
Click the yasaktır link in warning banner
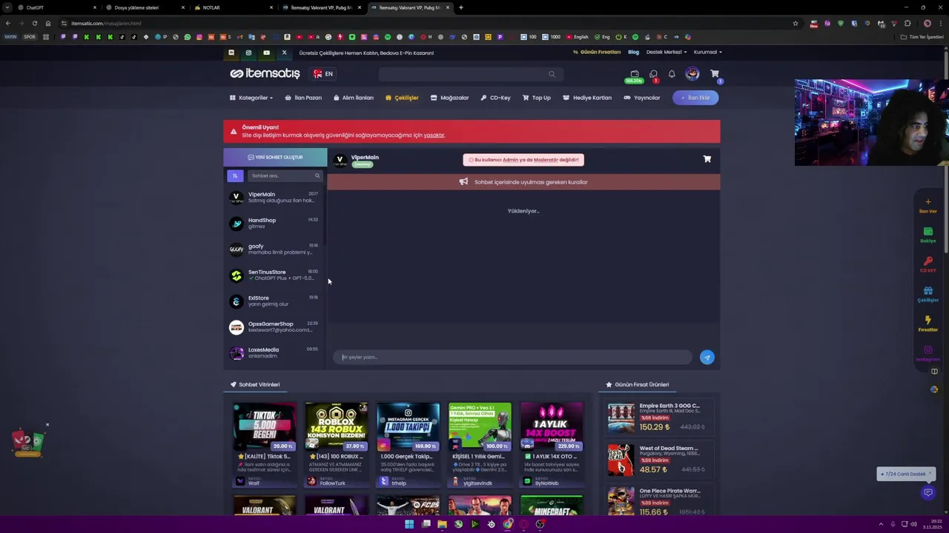point(434,135)
